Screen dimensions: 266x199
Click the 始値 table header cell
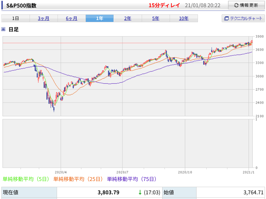pyautogui.click(x=179, y=192)
